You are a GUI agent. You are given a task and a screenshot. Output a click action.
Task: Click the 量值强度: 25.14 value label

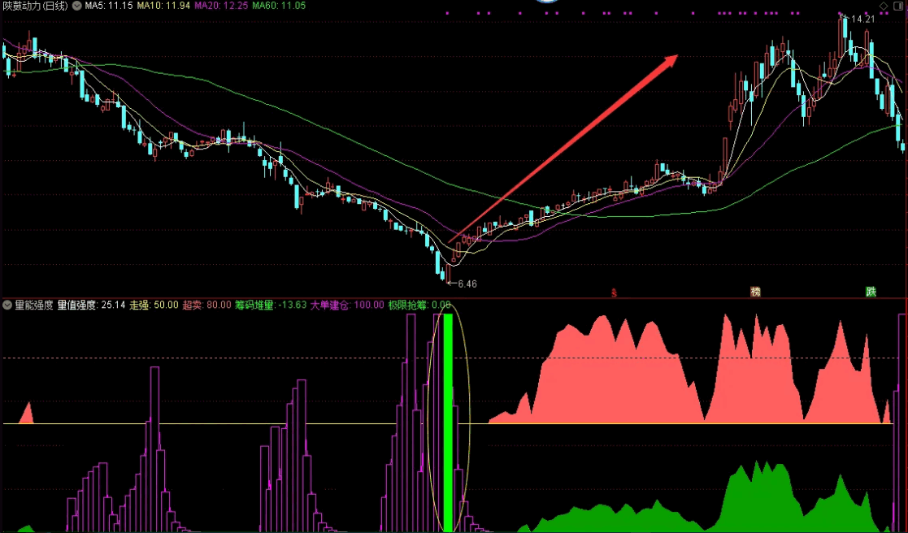tap(91, 305)
